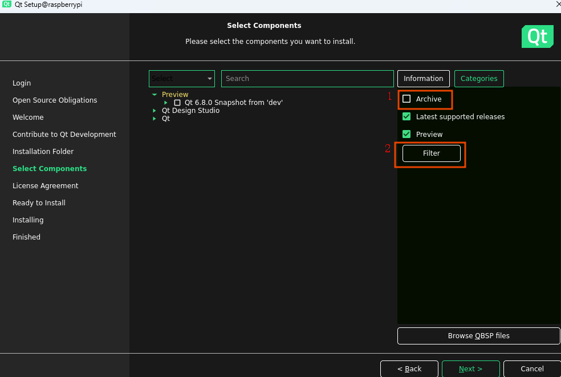Switch to the Information tab

pyautogui.click(x=423, y=79)
